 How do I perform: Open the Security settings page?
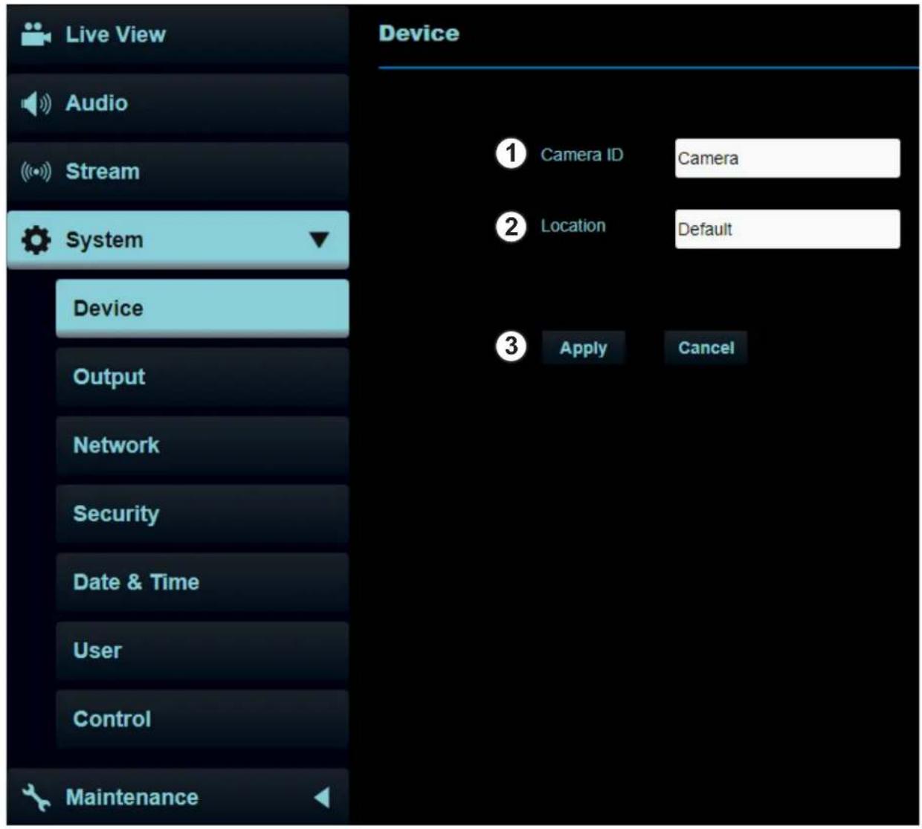(202, 513)
